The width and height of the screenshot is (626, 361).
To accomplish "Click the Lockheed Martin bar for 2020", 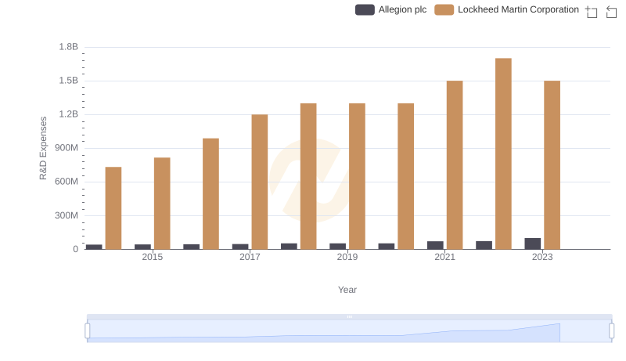I will [405, 176].
